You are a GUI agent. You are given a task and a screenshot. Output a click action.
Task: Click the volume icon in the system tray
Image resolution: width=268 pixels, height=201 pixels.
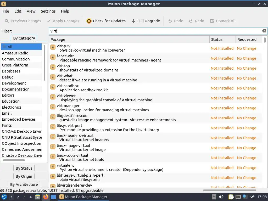[221, 197]
